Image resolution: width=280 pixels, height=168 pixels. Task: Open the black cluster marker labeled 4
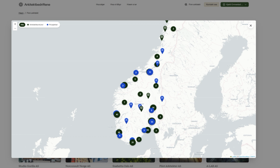click(x=157, y=56)
